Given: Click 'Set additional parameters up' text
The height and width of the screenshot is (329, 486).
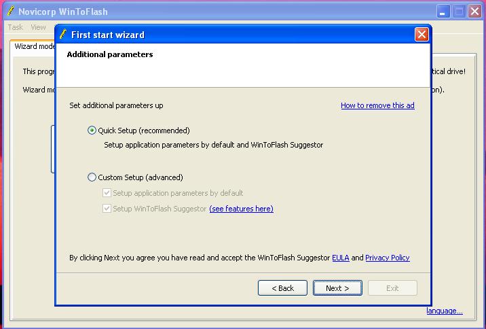Looking at the screenshot, I should point(116,105).
